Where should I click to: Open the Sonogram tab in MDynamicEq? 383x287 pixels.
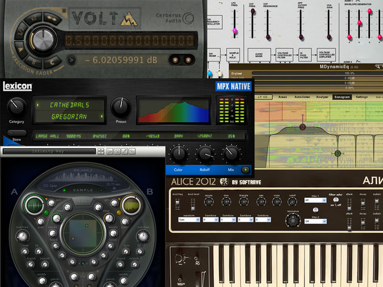click(342, 97)
